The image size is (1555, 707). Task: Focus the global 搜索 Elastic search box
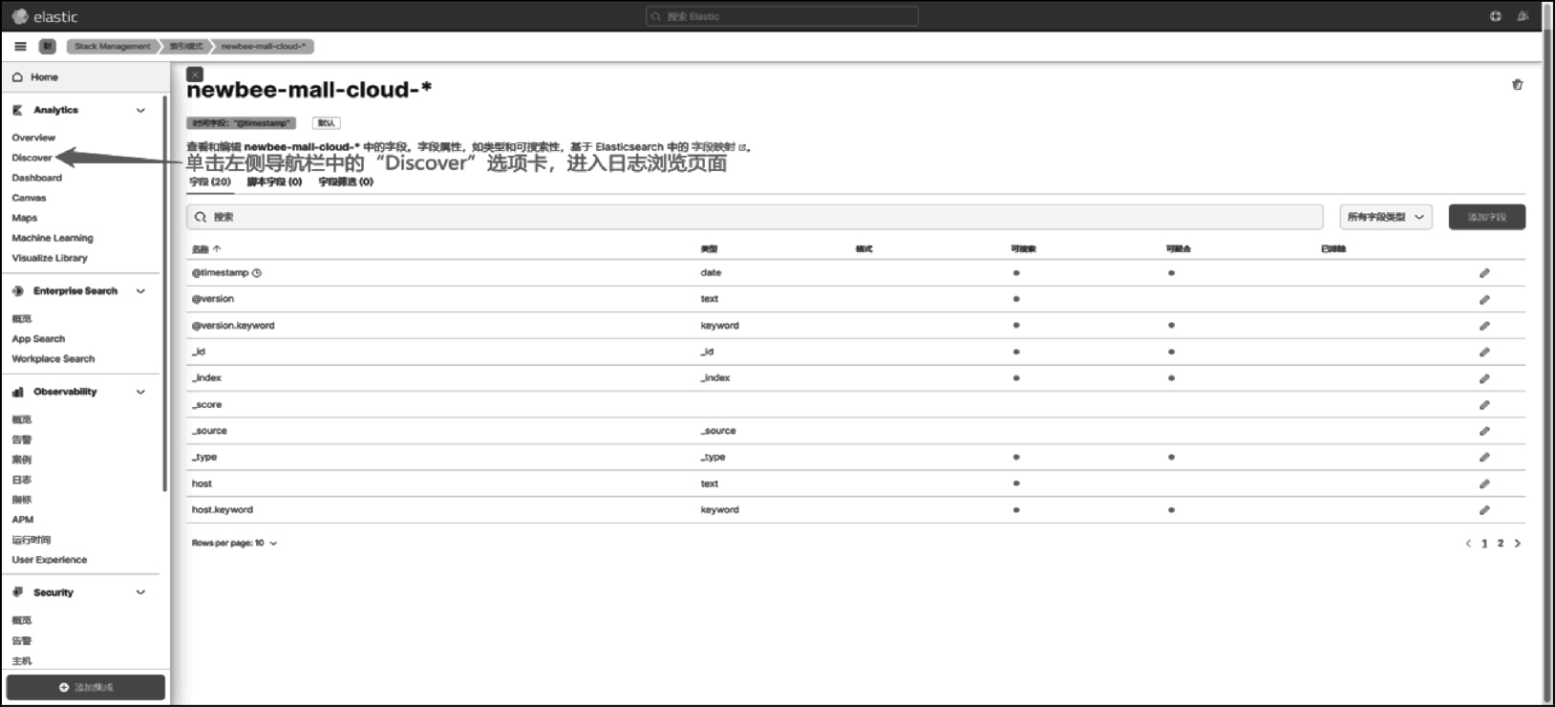pyautogui.click(x=781, y=16)
